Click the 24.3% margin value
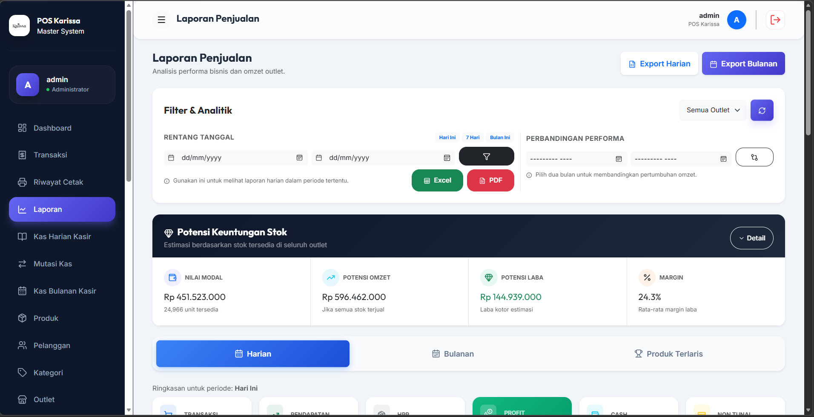The image size is (814, 417). pos(650,297)
